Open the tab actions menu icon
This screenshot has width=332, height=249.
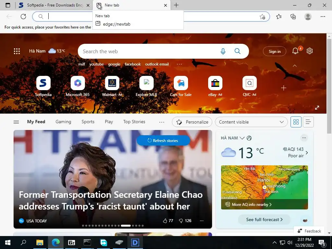(8, 5)
